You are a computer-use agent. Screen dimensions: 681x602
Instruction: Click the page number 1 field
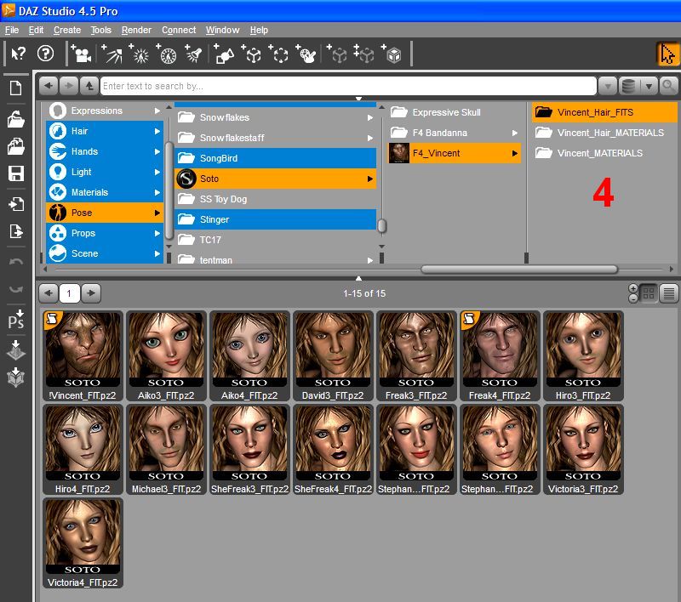(69, 293)
